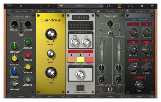Click the Hall Reverb Diffusion knob
This screenshot has width=161, height=102.
146,32
